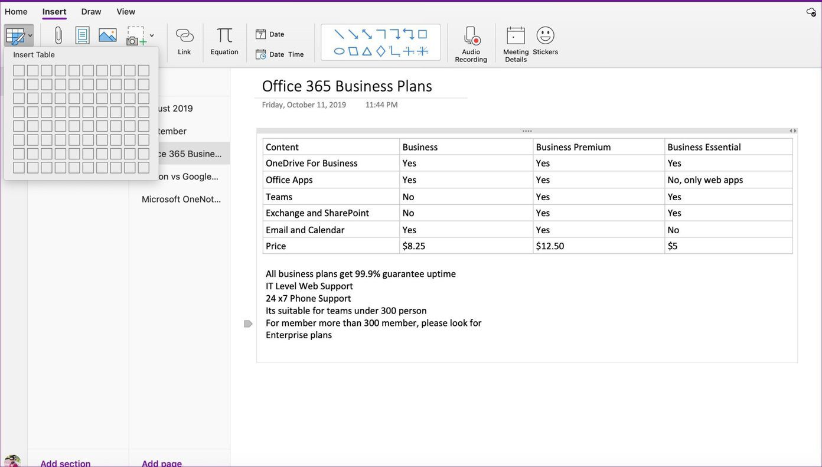The height and width of the screenshot is (467, 822).
Task: Insert a file printout
Action: (83, 35)
